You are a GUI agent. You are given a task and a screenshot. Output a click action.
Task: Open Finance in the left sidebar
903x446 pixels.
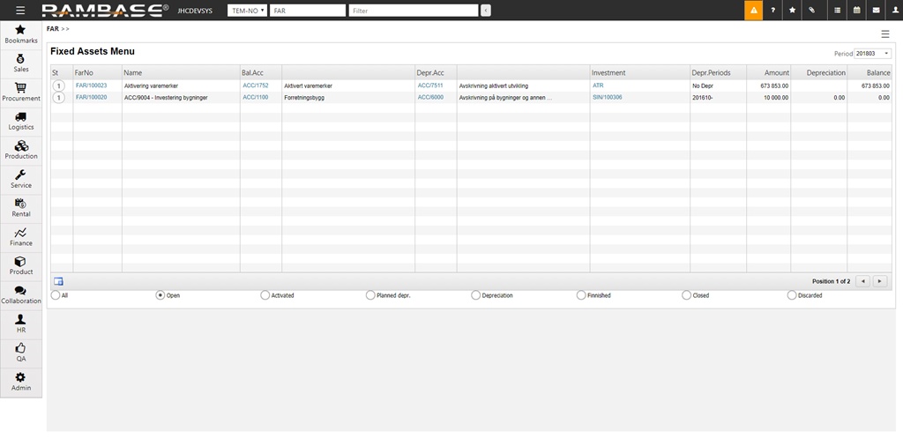point(21,235)
